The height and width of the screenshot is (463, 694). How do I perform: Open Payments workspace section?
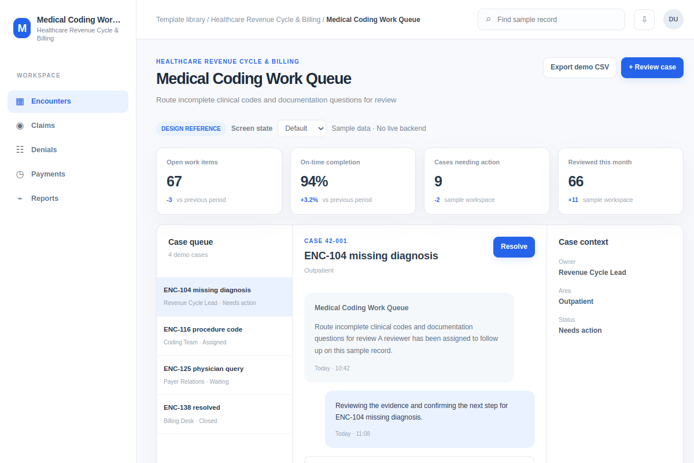[x=68, y=174]
